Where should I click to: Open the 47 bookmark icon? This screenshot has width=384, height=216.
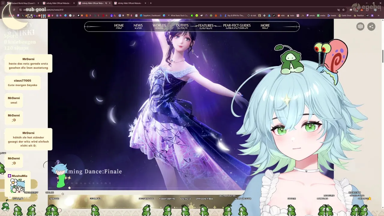point(367,15)
